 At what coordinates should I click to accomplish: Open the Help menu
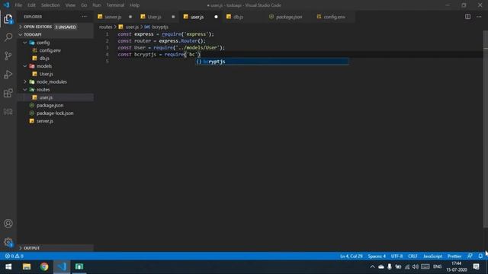(x=134, y=5)
